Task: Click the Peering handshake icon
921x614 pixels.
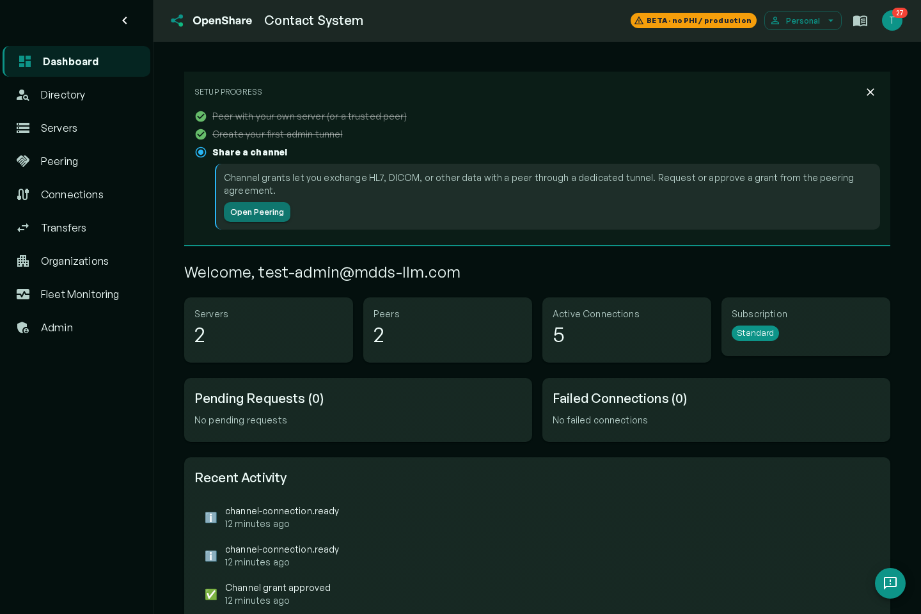Action: point(23,161)
